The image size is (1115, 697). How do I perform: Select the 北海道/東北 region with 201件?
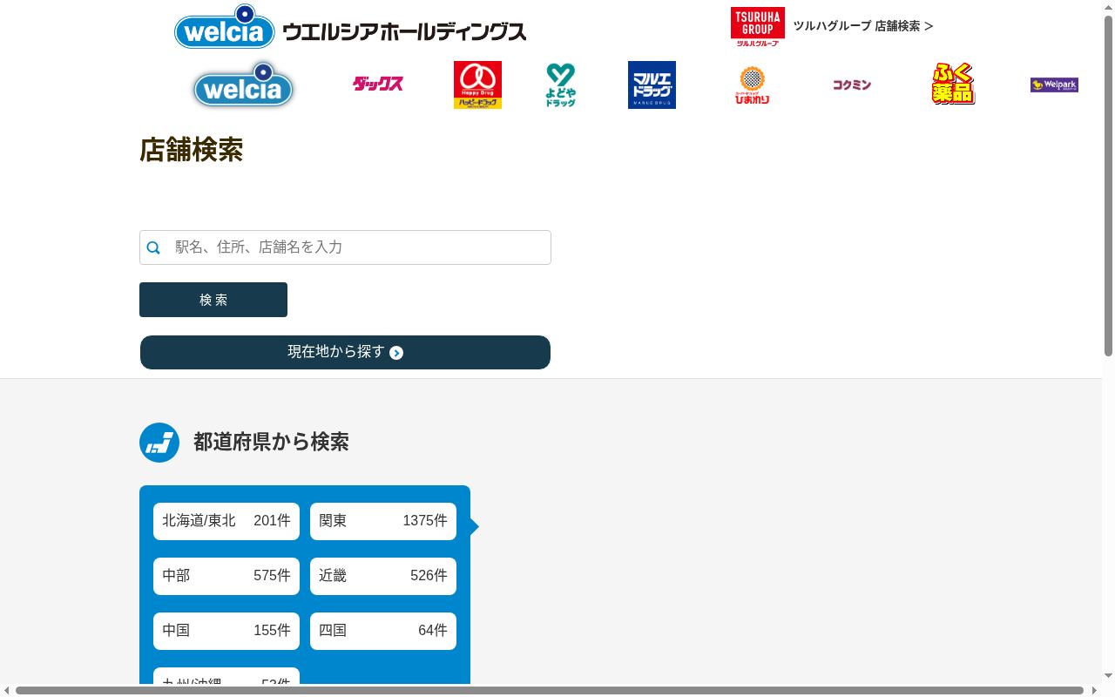click(226, 521)
